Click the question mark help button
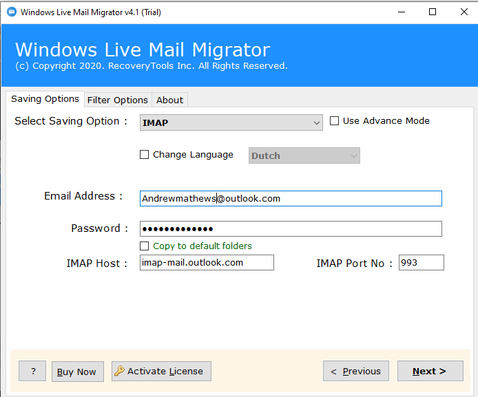This screenshot has height=397, width=478. (x=32, y=371)
